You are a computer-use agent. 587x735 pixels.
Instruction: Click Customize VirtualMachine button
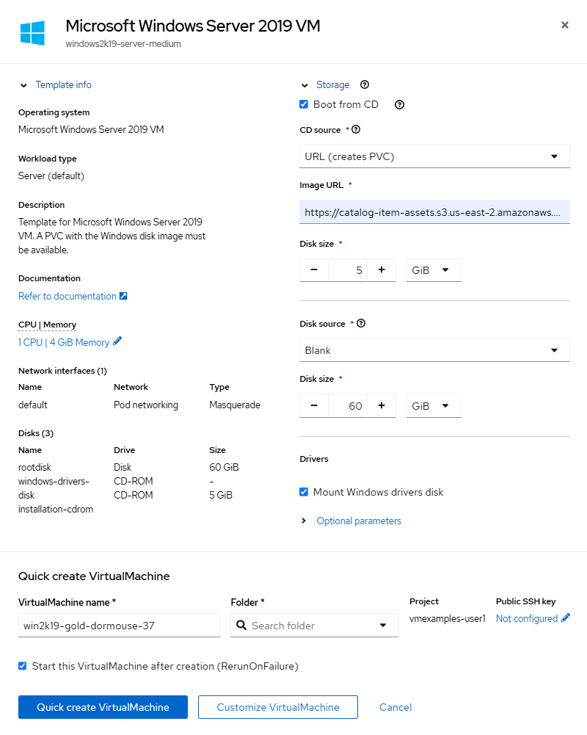pos(278,707)
